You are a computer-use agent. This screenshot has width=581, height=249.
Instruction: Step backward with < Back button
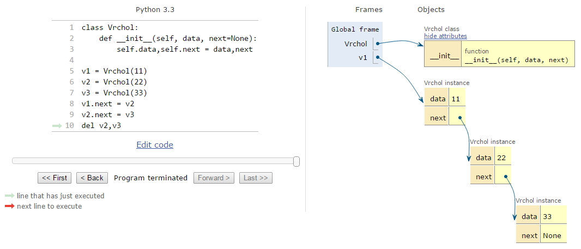[x=92, y=178]
